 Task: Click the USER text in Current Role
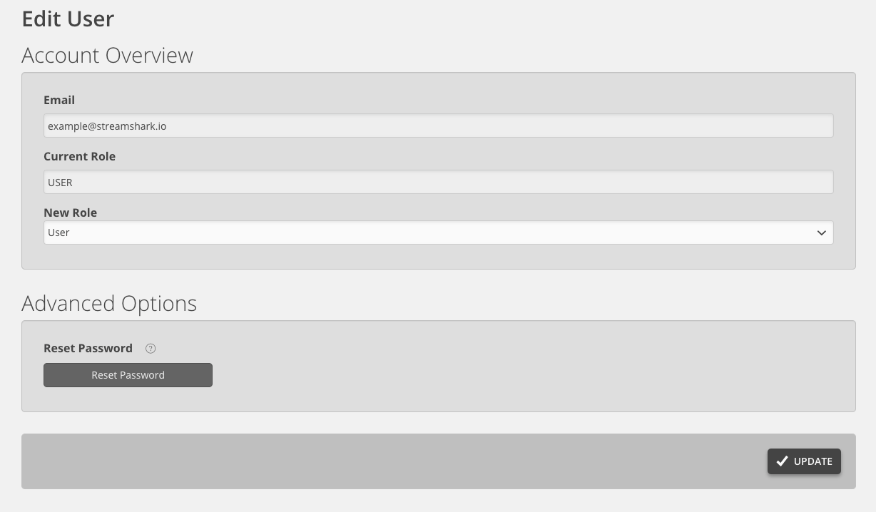(60, 183)
